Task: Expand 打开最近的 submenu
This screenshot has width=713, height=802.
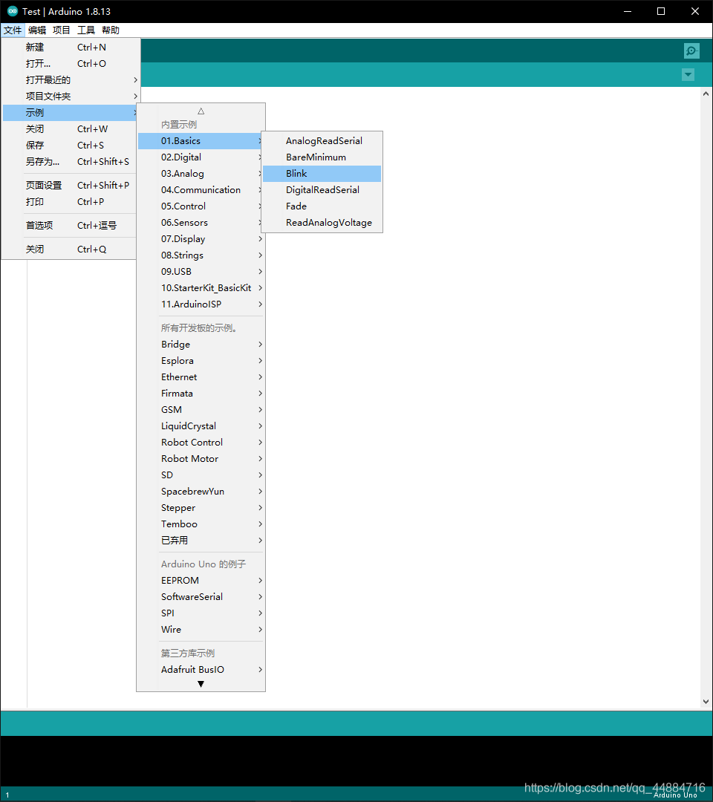Action: pos(71,79)
